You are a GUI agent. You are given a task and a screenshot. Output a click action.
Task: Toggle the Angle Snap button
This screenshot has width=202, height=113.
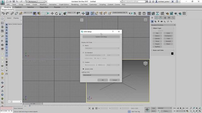tap(97, 13)
